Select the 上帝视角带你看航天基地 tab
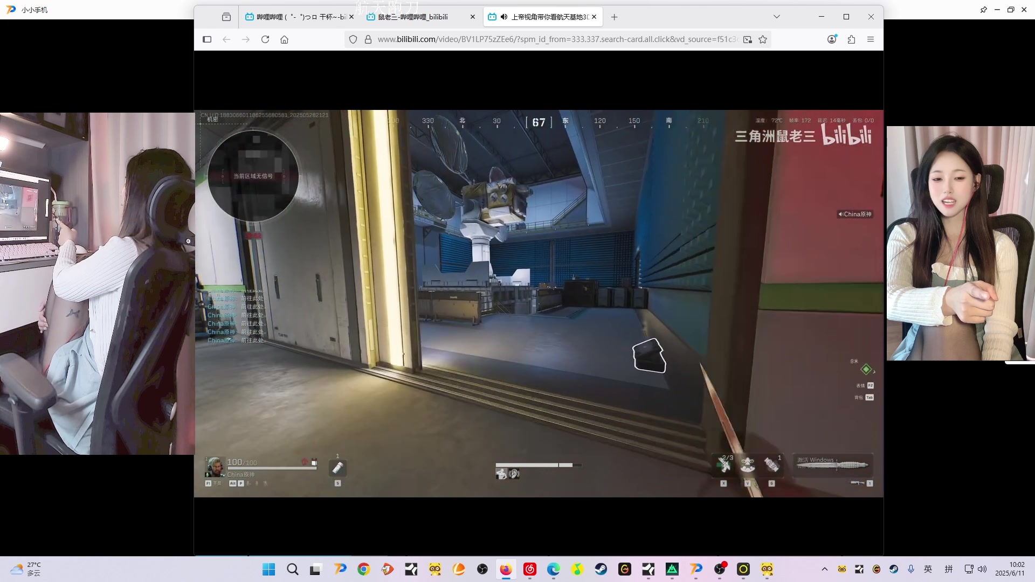Viewport: 1035px width, 582px height. coord(543,17)
